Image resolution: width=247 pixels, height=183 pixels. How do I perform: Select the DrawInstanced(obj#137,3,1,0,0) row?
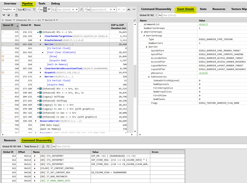tap(64, 40)
